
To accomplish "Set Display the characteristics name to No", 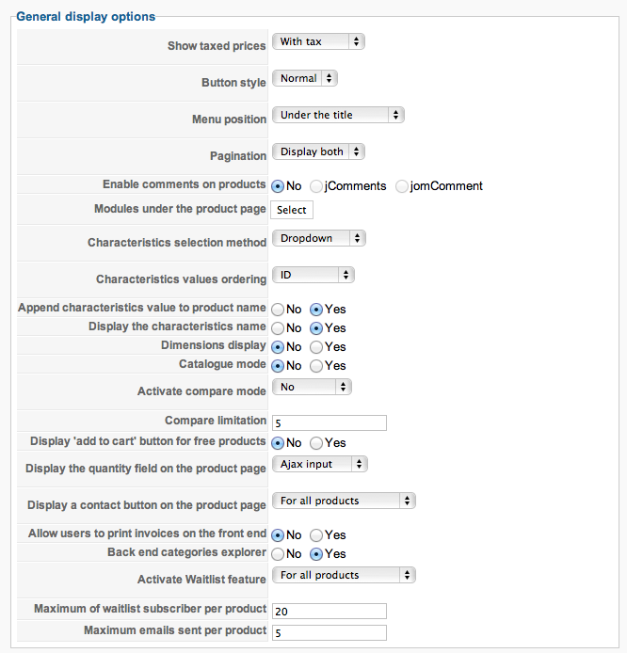I will click(x=279, y=328).
